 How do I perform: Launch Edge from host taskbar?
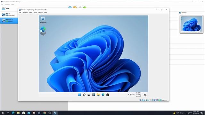[13, 113]
